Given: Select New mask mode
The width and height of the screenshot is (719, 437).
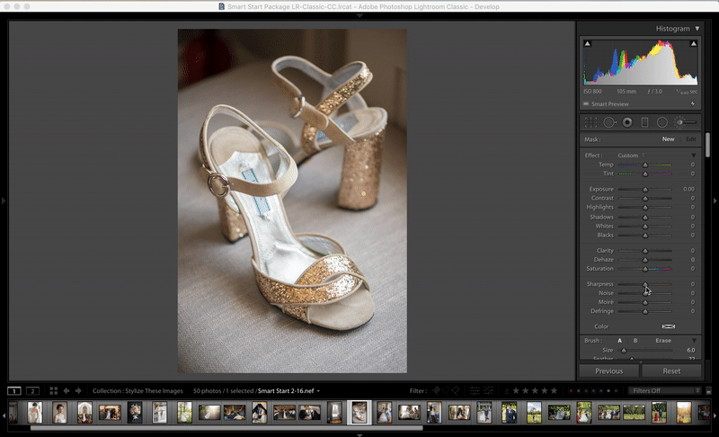Looking at the screenshot, I should pos(668,139).
